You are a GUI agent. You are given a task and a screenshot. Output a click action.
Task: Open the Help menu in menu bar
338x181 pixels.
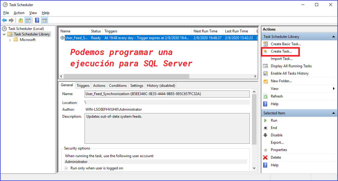(x=46, y=13)
